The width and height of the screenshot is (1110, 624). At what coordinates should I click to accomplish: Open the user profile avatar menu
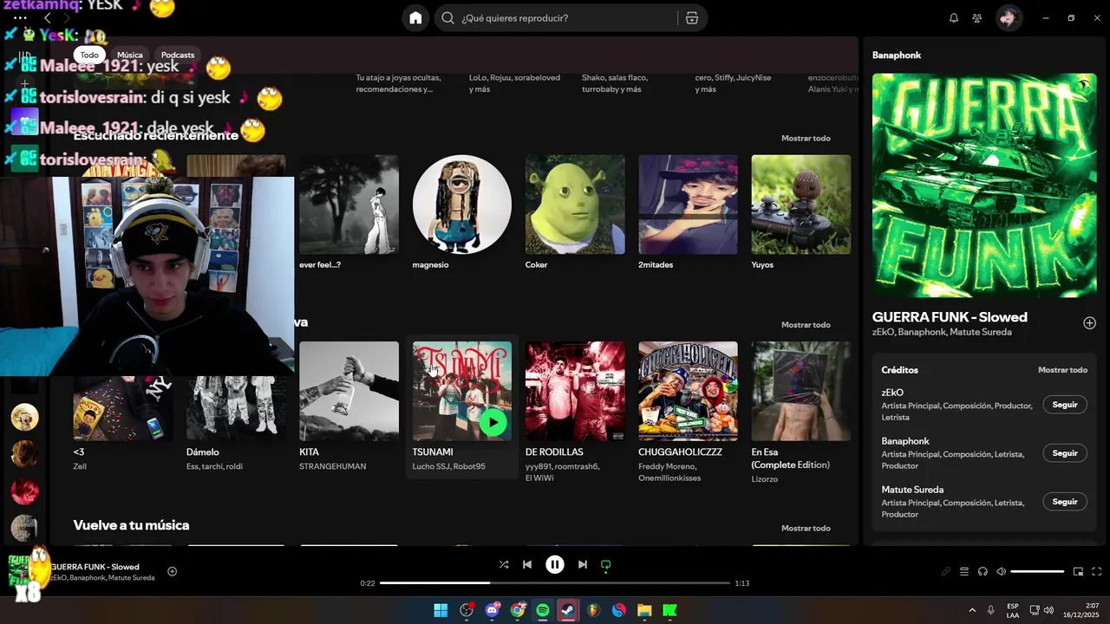(x=1009, y=18)
